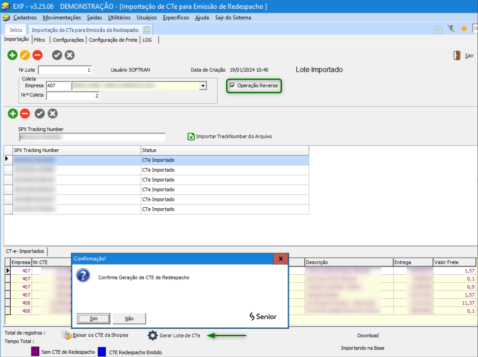This screenshot has height=357, width=478.
Task: Expand the Empresa dropdown list
Action: (202, 86)
